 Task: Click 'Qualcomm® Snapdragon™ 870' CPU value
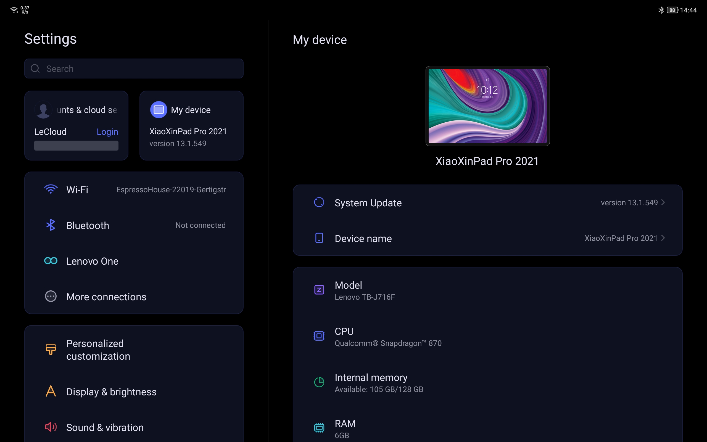388,343
